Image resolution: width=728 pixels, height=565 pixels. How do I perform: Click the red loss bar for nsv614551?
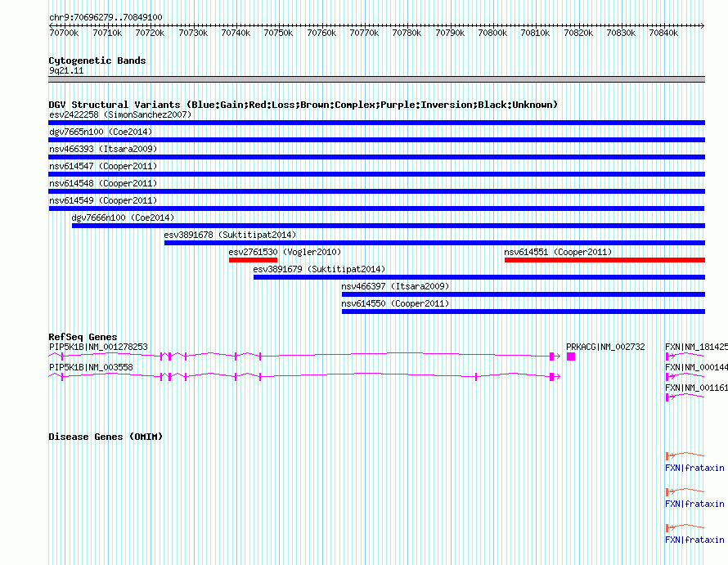point(604,260)
